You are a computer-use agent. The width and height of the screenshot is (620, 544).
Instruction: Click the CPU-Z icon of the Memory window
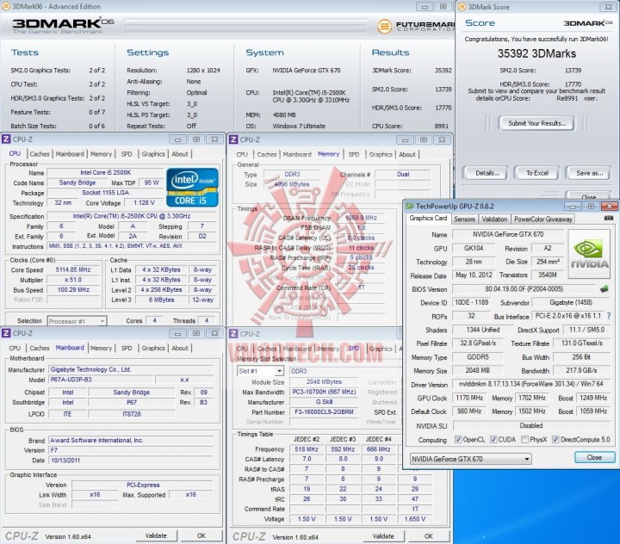[233, 139]
